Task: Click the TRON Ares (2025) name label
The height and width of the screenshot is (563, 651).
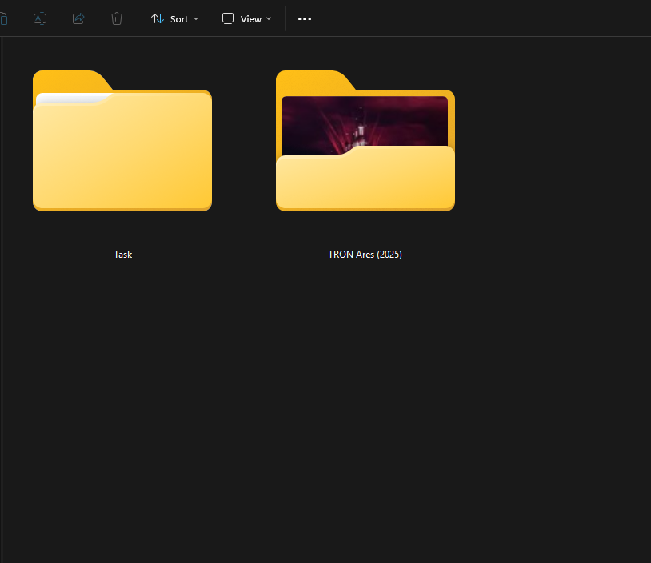Action: 365,255
